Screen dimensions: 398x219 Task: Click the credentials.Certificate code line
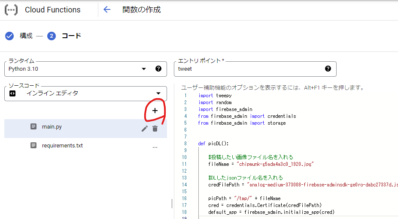pos(265,205)
